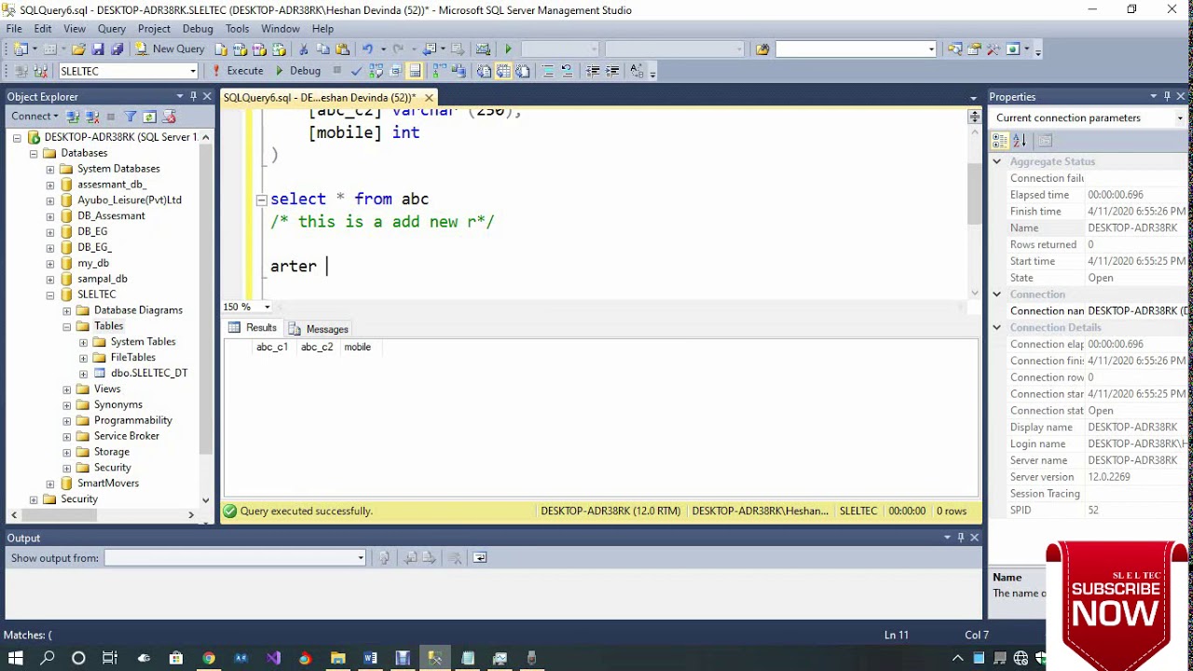Switch to the Results tab
The image size is (1193, 671).
pos(253,328)
